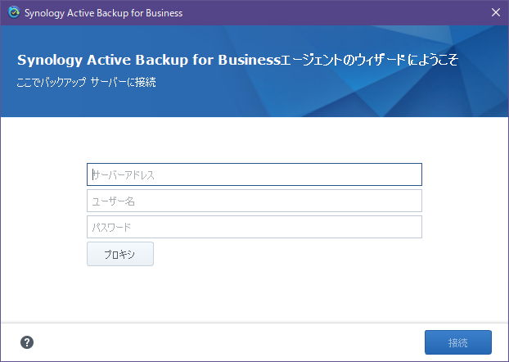Open proxy settings with the プロキシ button

point(120,254)
